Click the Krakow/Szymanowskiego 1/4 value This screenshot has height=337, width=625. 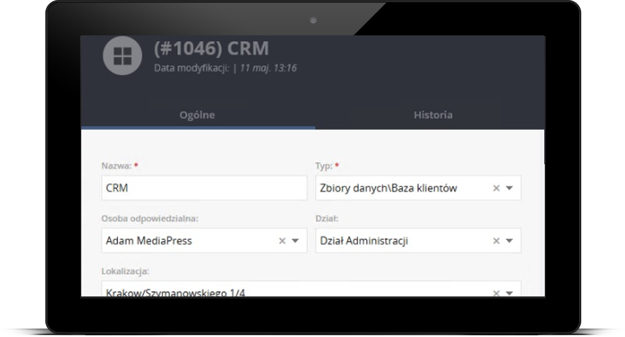pos(176,292)
